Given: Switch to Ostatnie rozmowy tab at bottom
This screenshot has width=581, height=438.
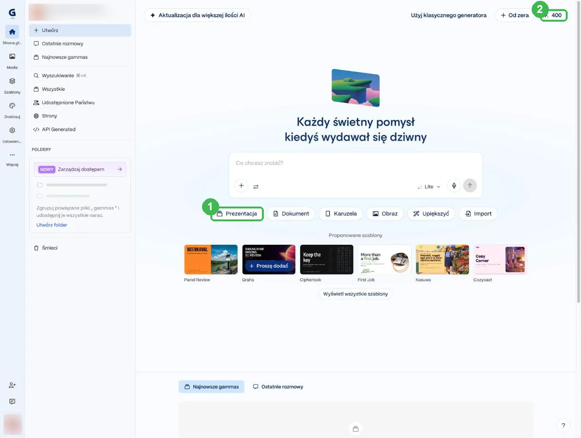Looking at the screenshot, I should [x=278, y=386].
